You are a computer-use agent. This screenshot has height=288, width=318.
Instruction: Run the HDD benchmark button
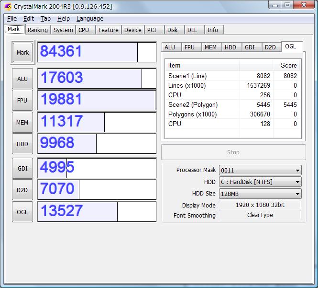(x=22, y=144)
